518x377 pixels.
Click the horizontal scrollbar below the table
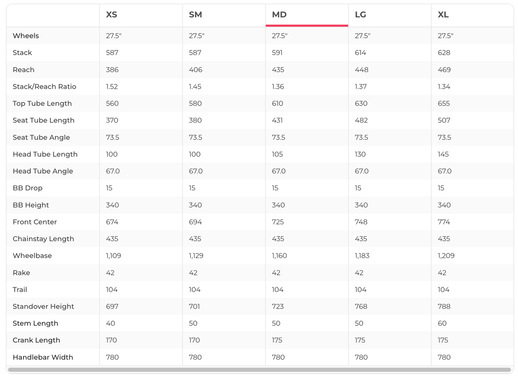259,370
